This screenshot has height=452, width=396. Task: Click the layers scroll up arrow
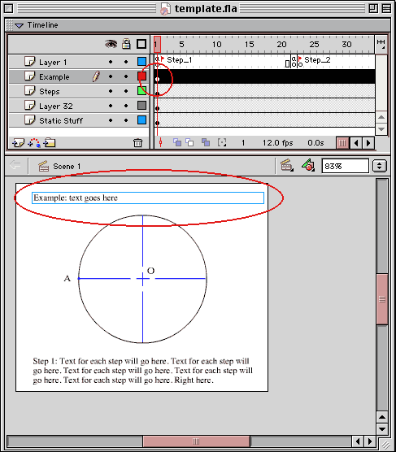(x=381, y=117)
